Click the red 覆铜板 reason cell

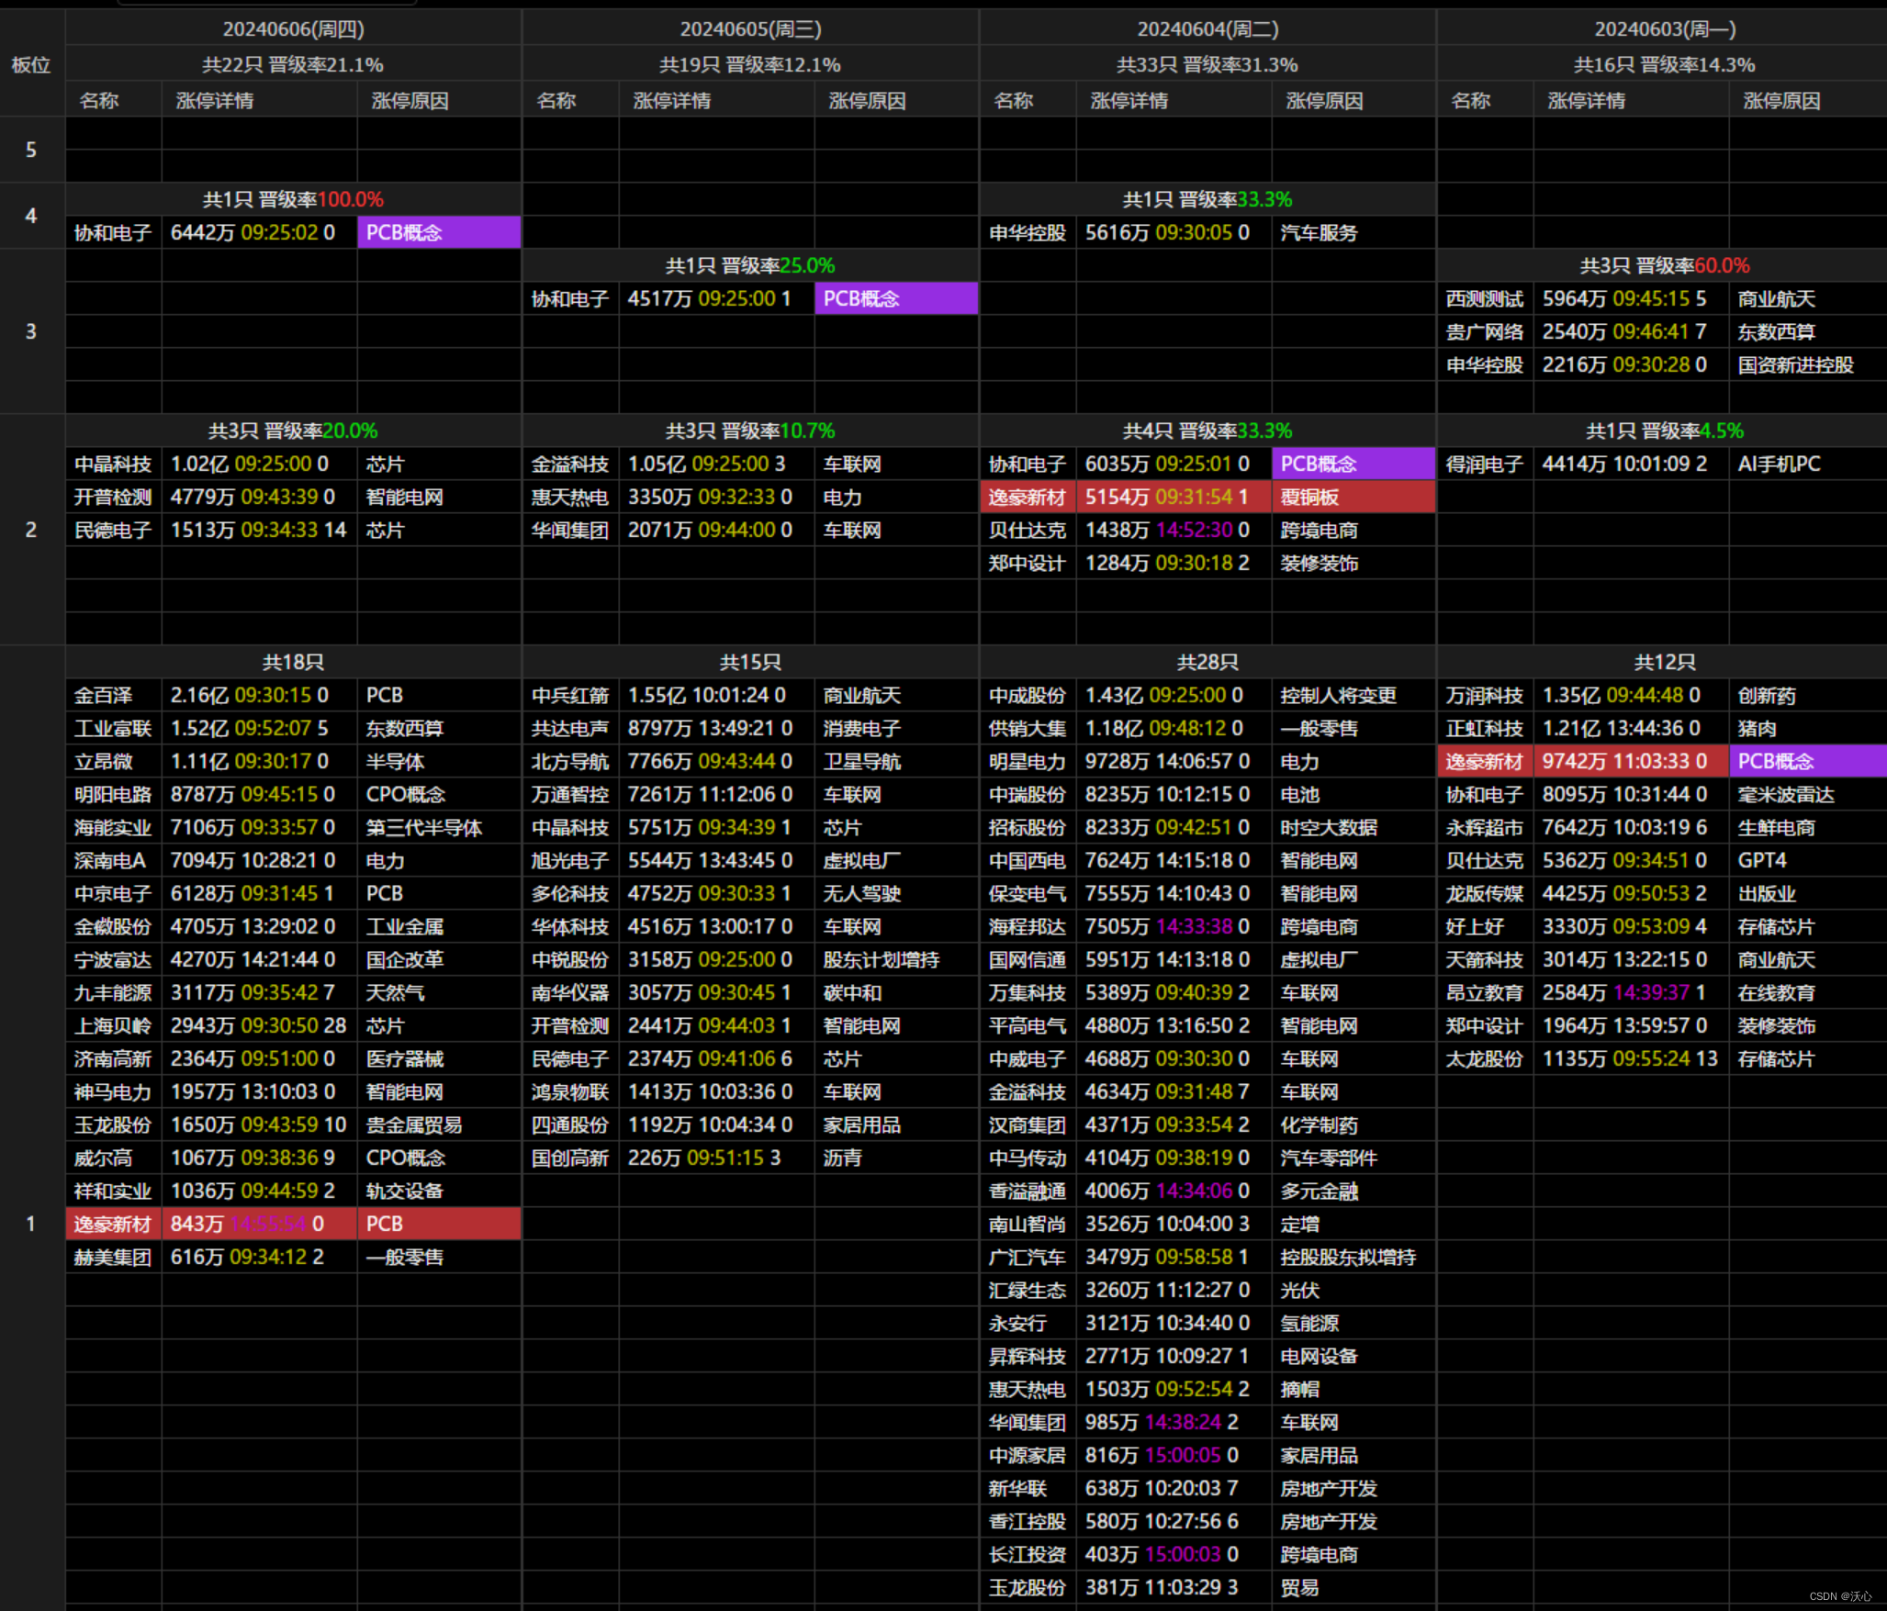click(x=1353, y=498)
